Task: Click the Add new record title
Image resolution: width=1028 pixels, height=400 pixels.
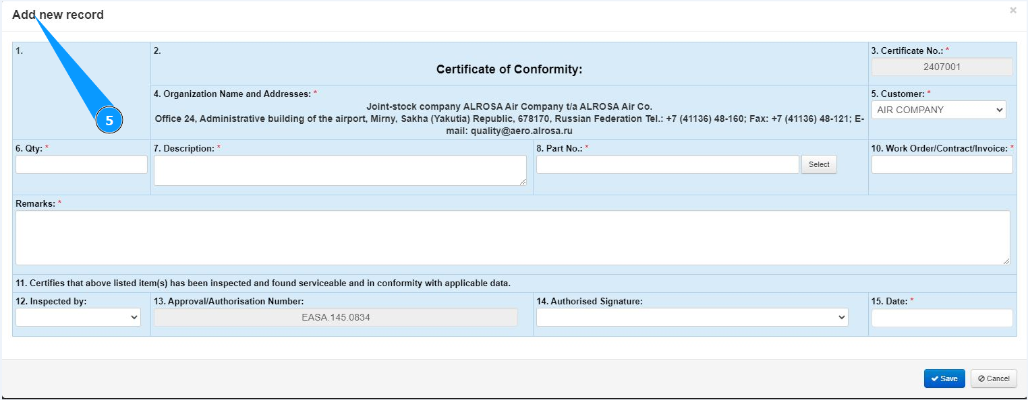Action: pos(58,15)
